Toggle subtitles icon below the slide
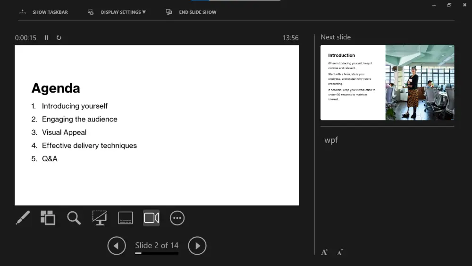472x266 pixels. 126,218
